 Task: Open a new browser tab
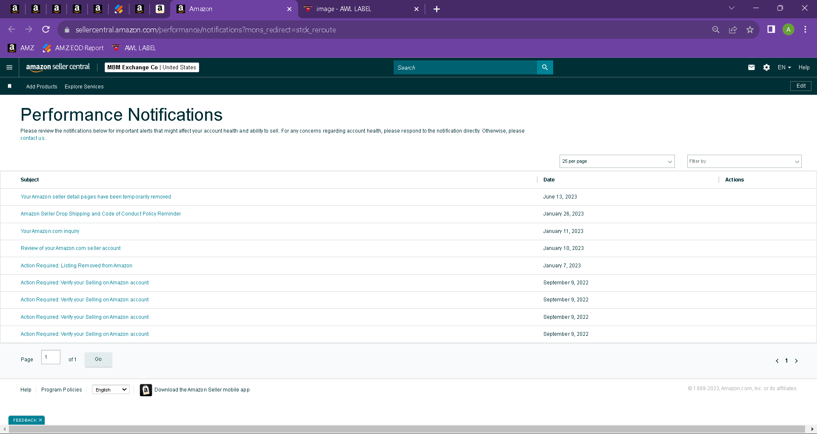pyautogui.click(x=437, y=9)
